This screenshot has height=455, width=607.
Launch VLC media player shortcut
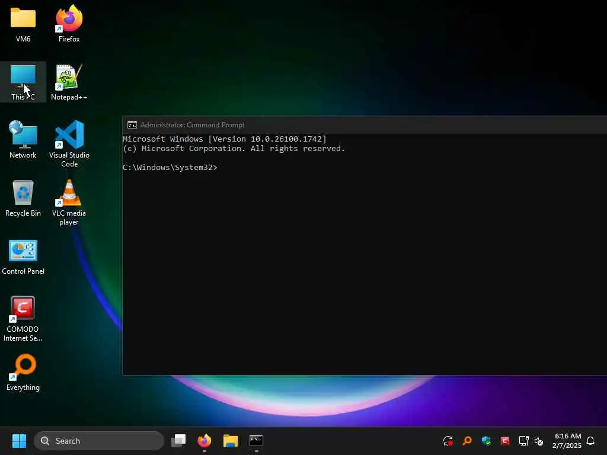[x=69, y=202]
